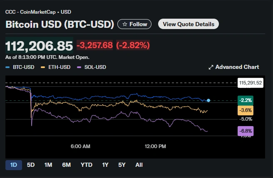The width and height of the screenshot is (273, 178).
Task: Select the 6M time range
Action: [x=66, y=165]
